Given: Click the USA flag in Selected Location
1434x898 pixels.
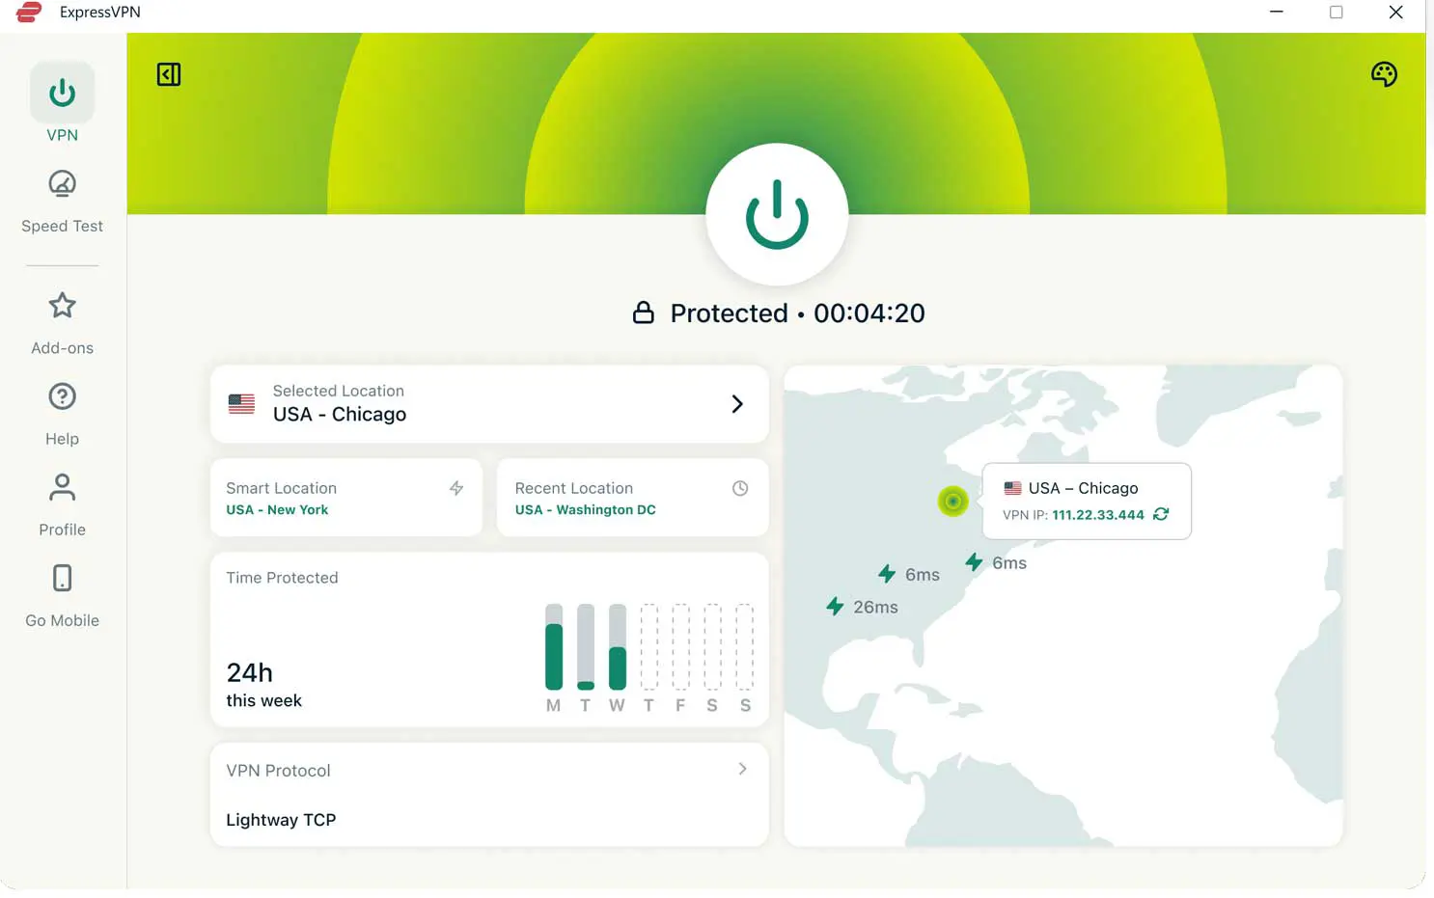Looking at the screenshot, I should point(241,403).
